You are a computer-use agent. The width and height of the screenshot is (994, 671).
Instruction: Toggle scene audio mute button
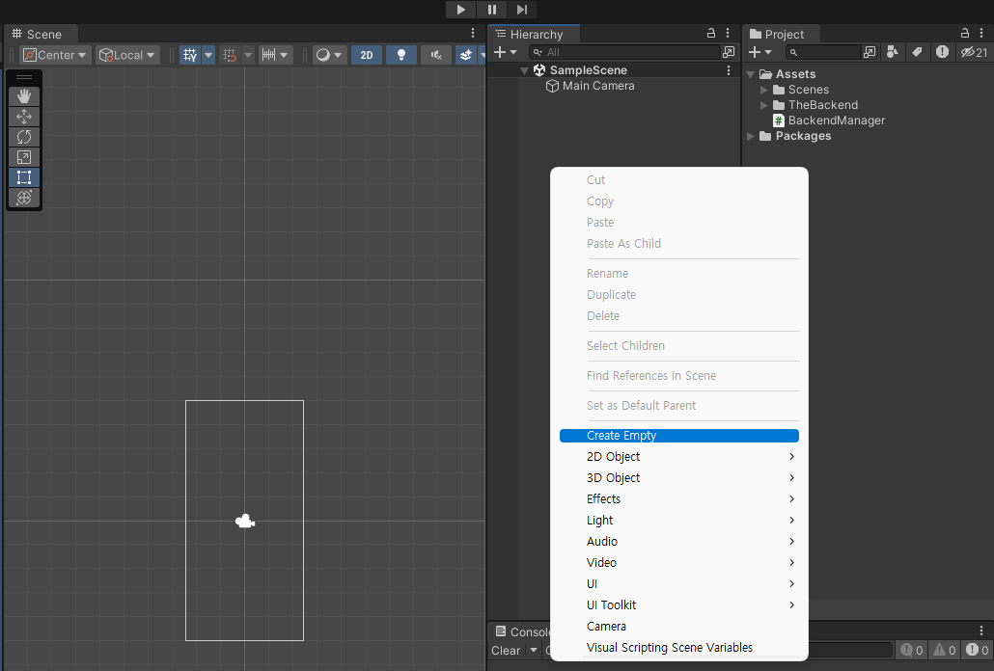[436, 55]
